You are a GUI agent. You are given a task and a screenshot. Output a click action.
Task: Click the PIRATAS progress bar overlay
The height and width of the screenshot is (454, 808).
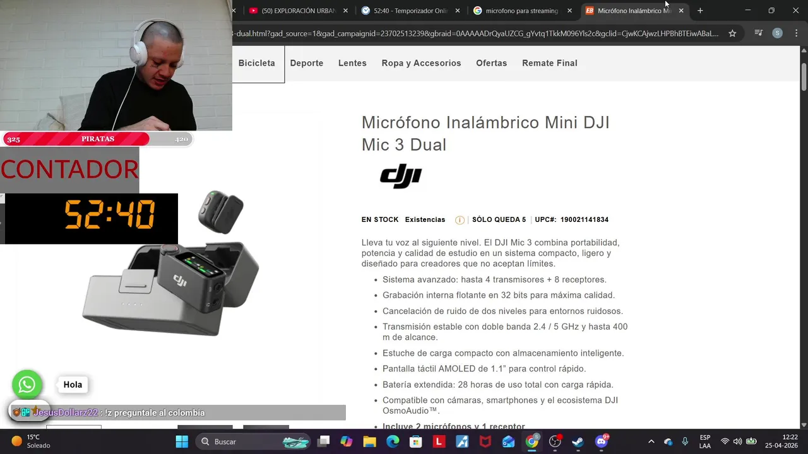[98, 139]
